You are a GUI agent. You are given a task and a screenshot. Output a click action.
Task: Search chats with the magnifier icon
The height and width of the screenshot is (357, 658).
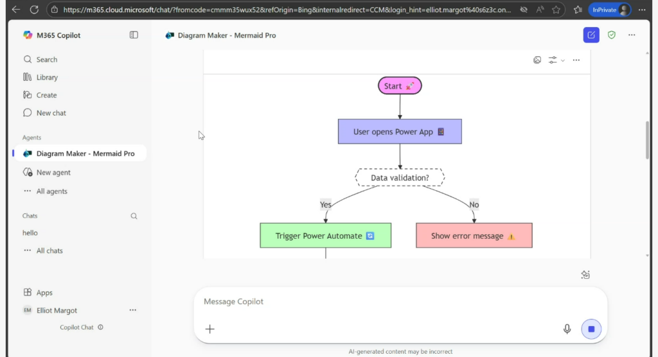(x=134, y=216)
